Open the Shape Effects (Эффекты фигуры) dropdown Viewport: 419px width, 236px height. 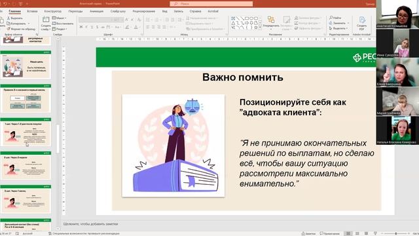308,28
